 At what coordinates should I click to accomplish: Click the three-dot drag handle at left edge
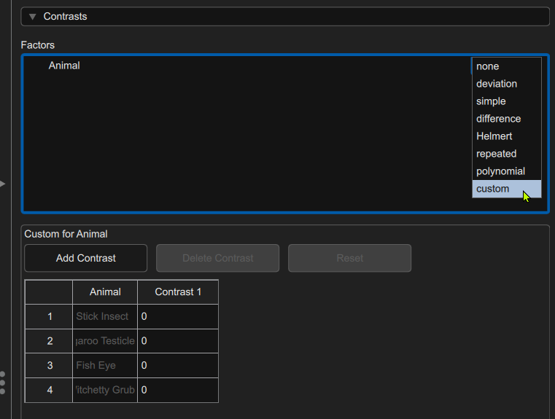click(3, 383)
